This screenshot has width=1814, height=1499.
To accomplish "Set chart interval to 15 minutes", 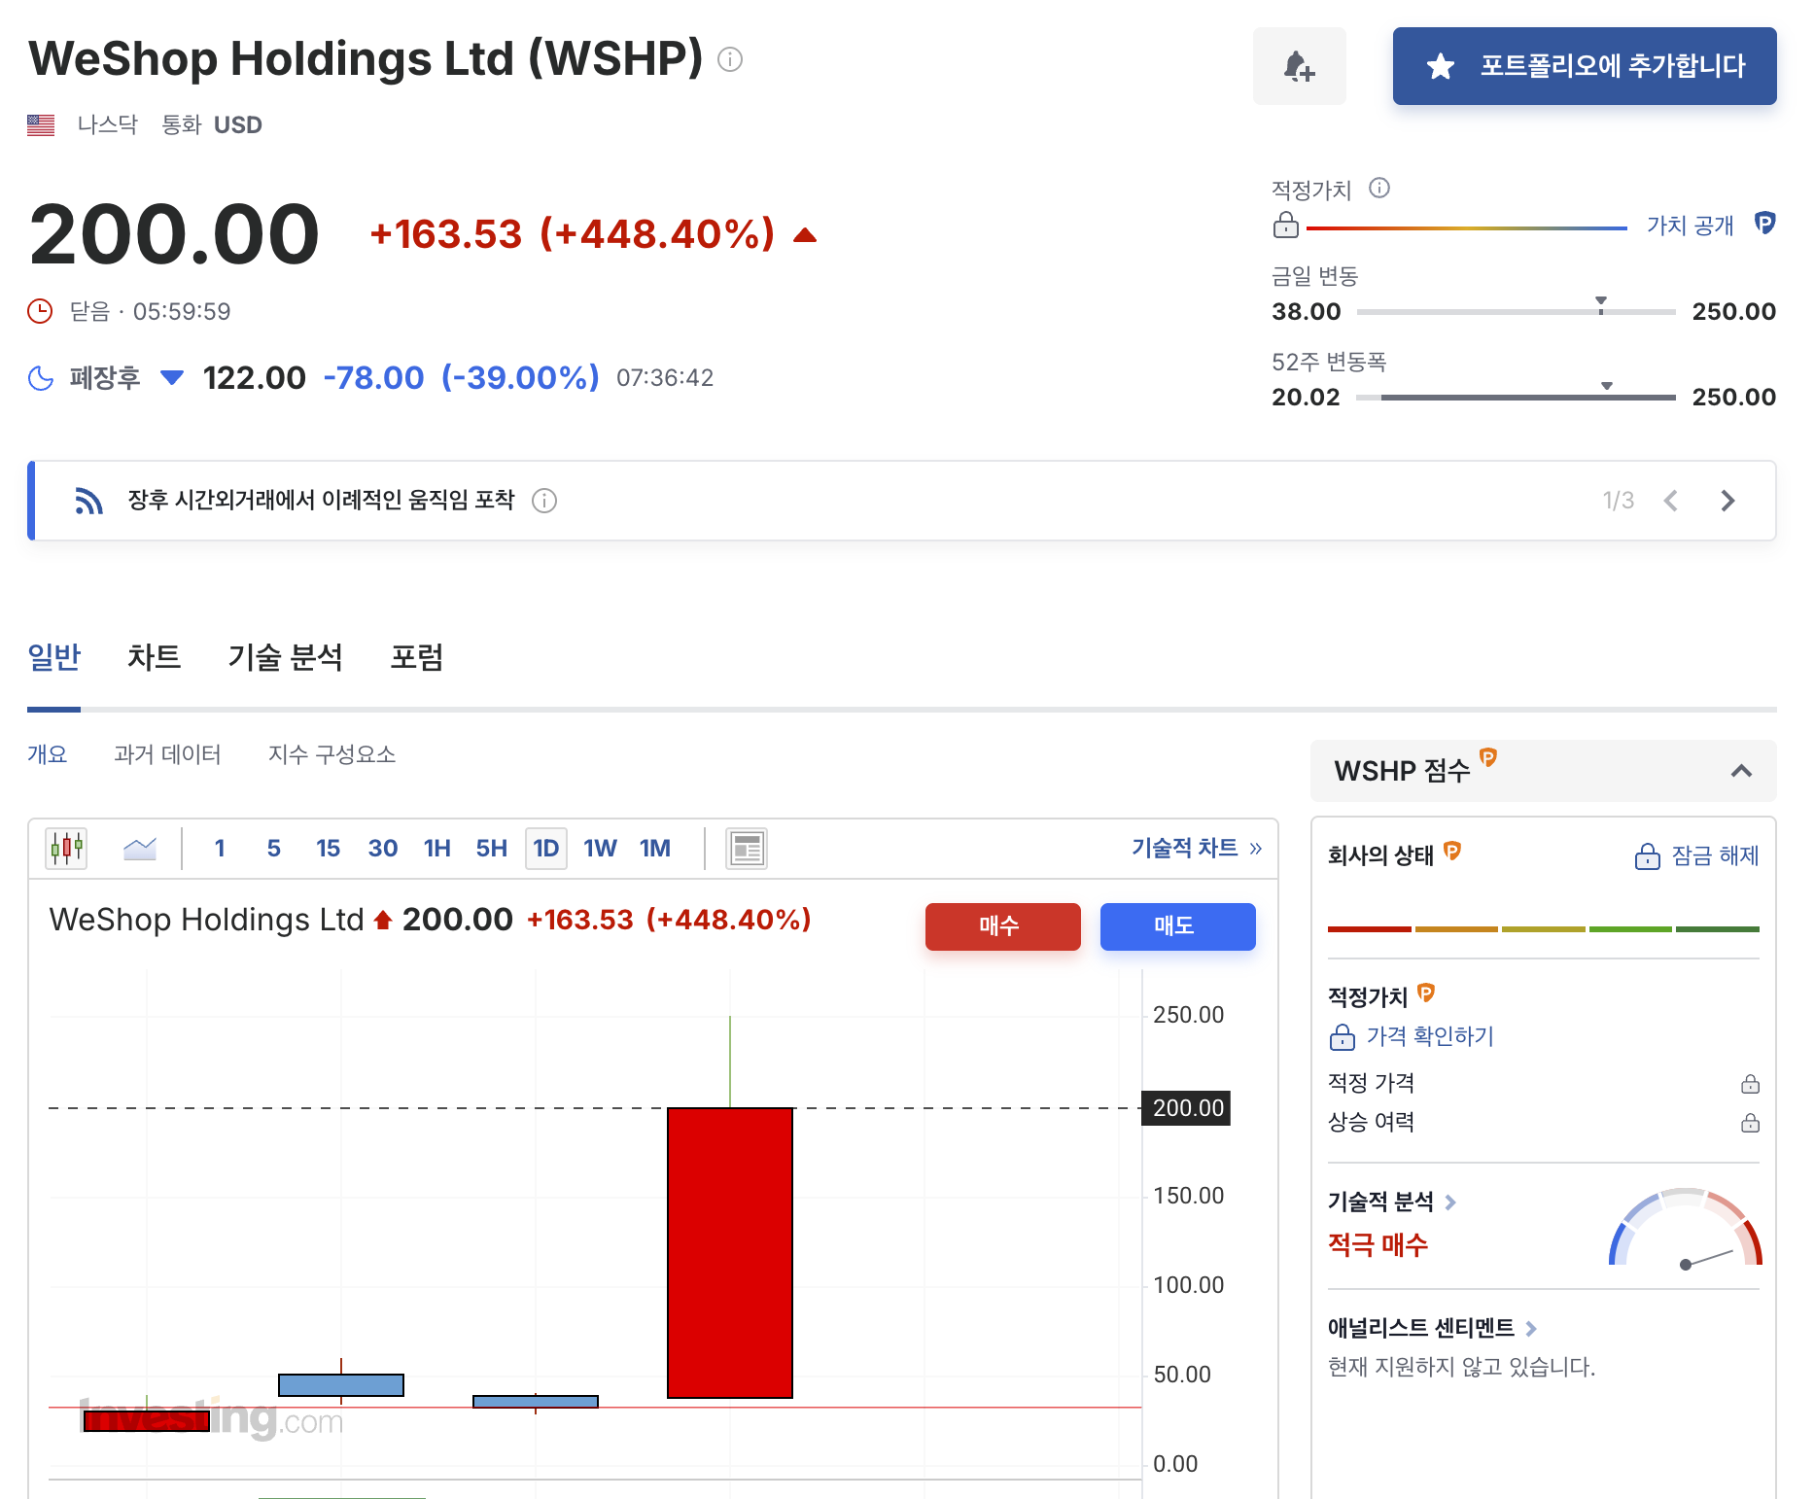I will coord(329,849).
